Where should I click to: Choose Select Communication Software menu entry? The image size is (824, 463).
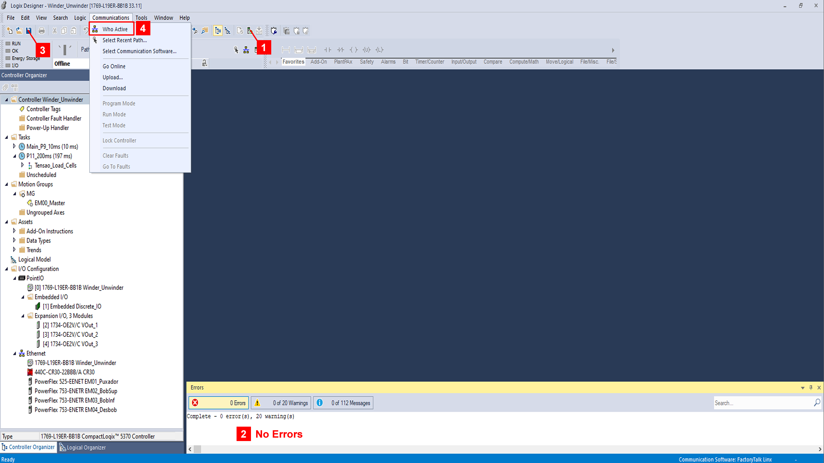(x=139, y=51)
